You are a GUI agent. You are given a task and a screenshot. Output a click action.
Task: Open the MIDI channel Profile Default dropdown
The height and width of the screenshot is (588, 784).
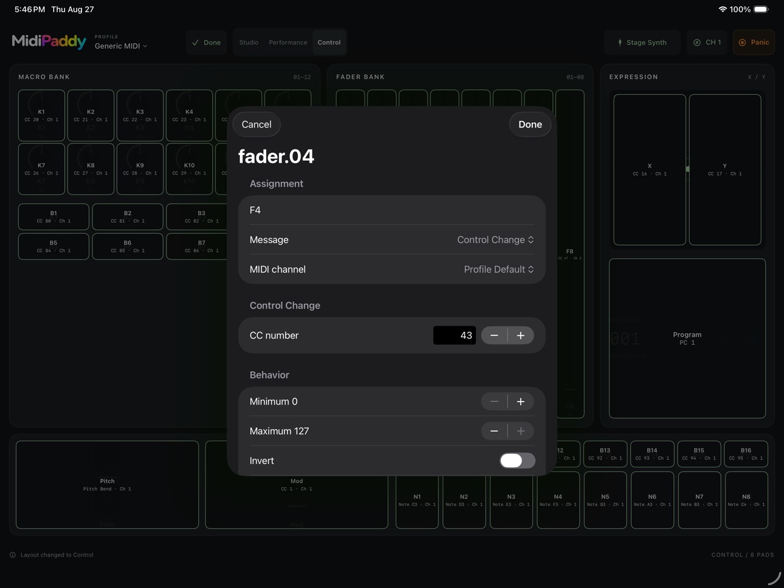(x=498, y=269)
